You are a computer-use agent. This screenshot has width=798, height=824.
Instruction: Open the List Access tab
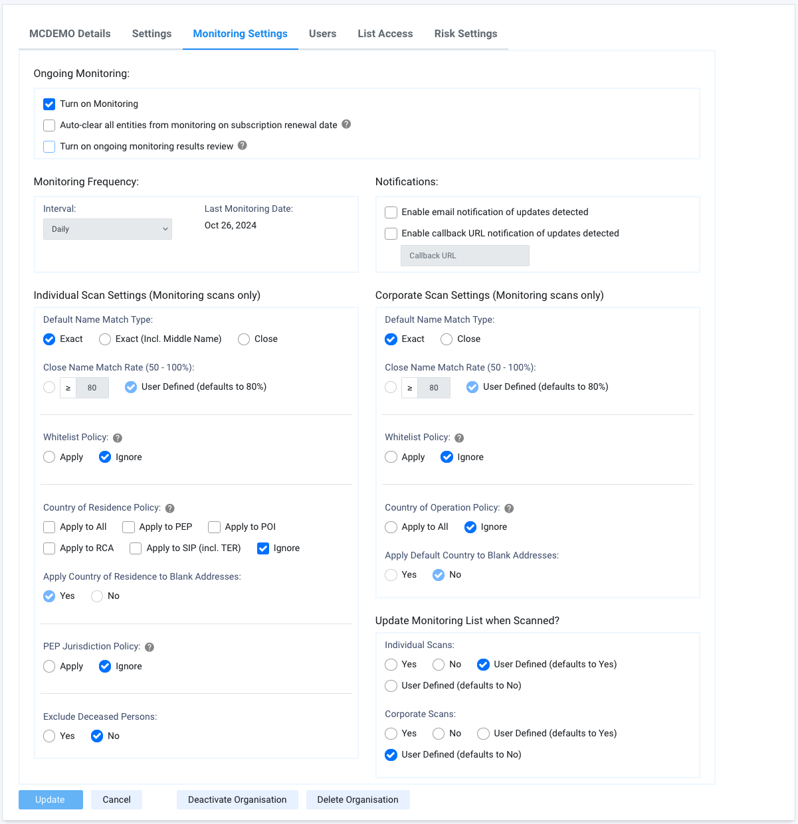pyautogui.click(x=385, y=34)
